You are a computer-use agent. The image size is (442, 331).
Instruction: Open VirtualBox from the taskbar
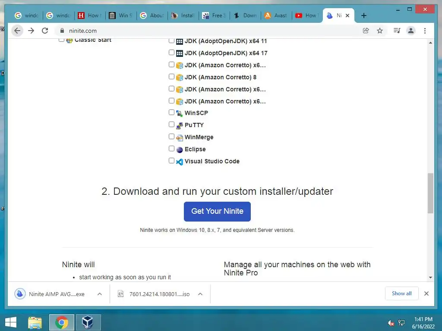click(x=88, y=322)
